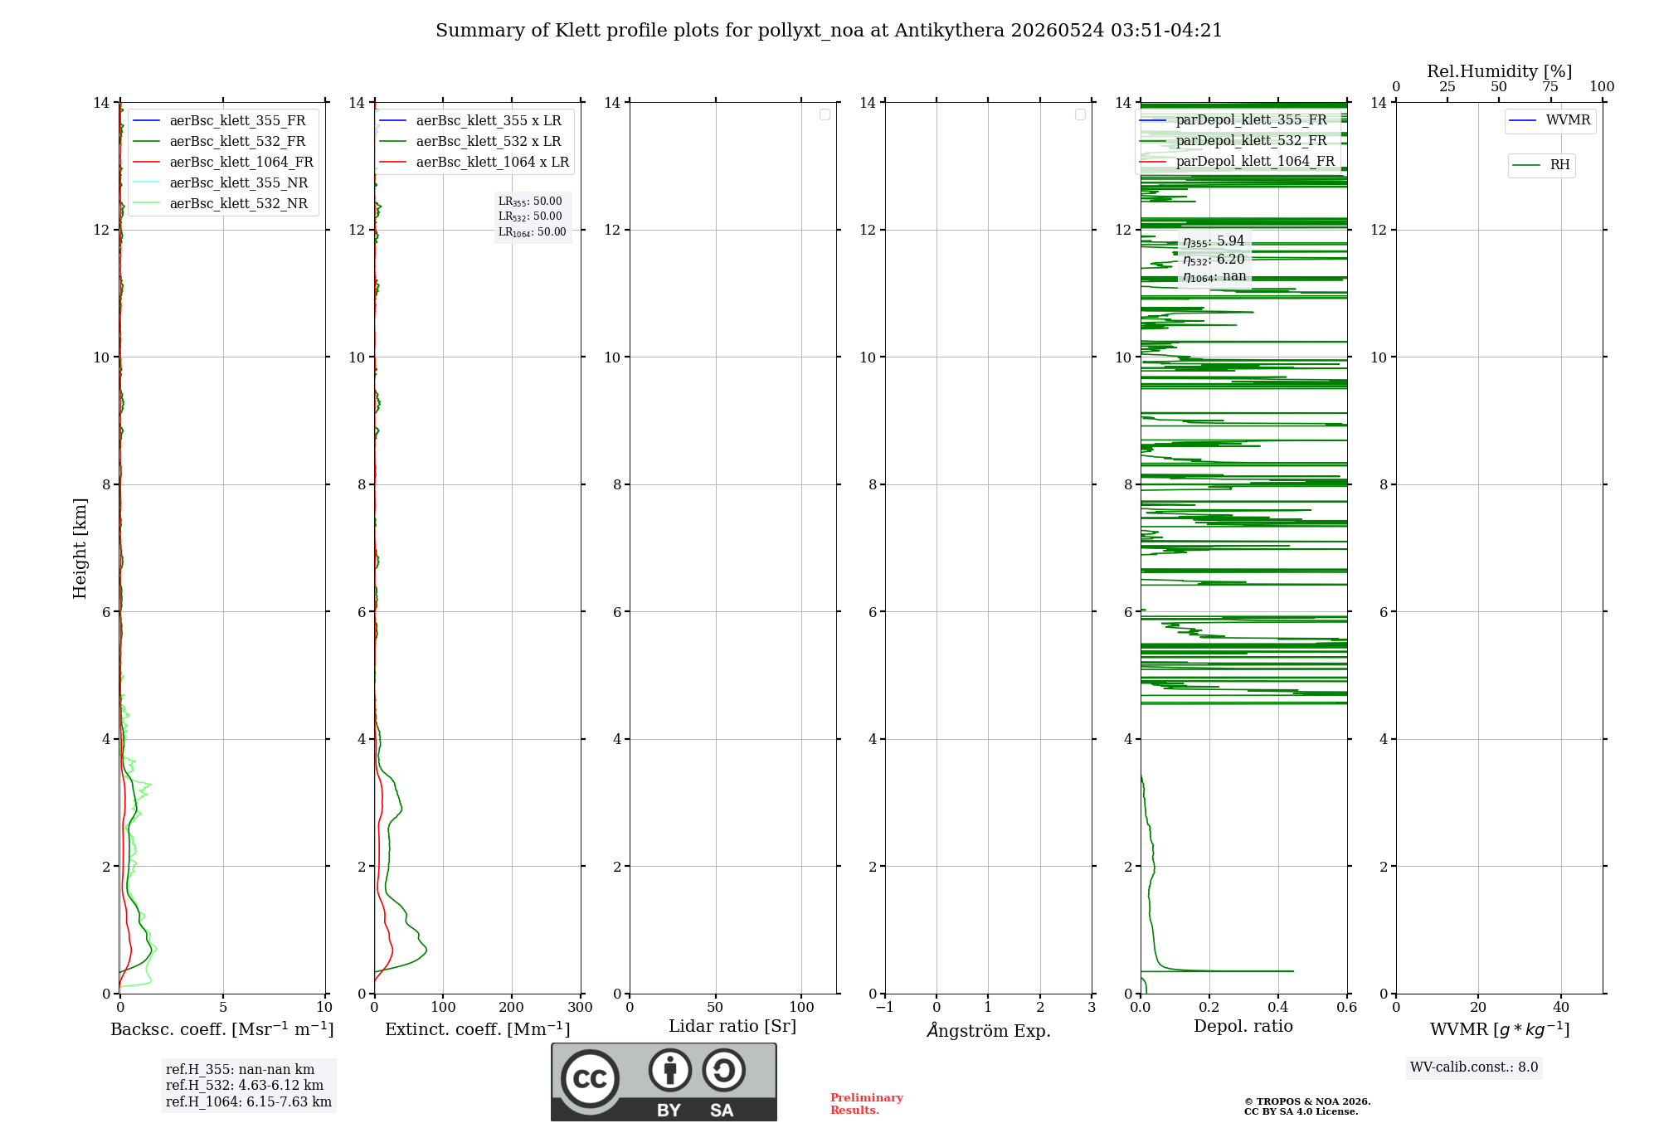Click the WVMR legend entry

coord(1550,120)
